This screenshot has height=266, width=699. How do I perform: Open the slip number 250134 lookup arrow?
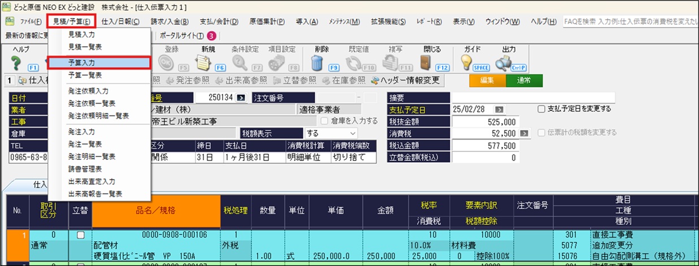[241, 97]
